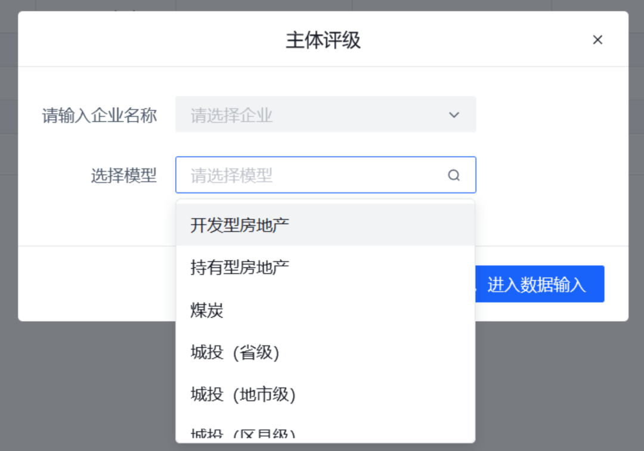The image size is (644, 451).
Task: Click the 请选择企业 placeholder text
Action: click(x=231, y=116)
